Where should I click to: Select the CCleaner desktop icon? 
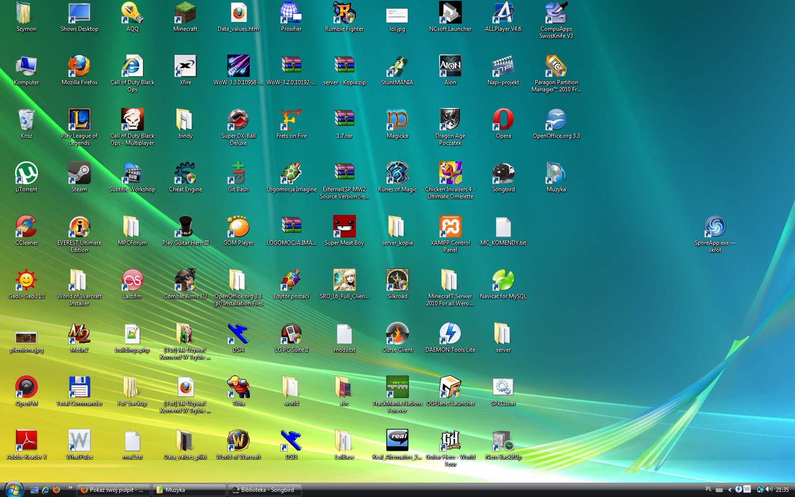[x=26, y=231]
